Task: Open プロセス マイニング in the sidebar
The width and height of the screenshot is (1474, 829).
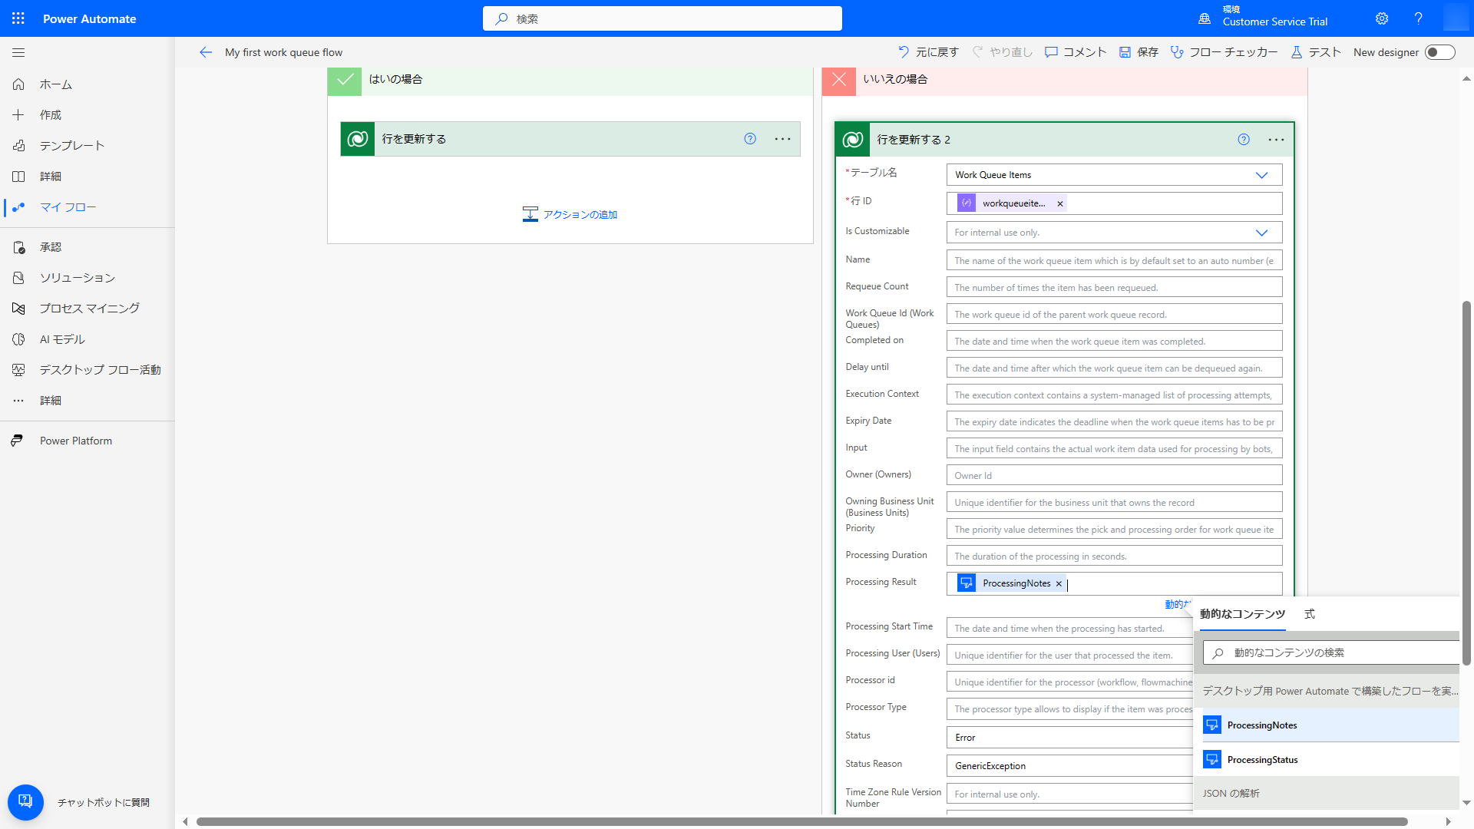Action: (88, 309)
